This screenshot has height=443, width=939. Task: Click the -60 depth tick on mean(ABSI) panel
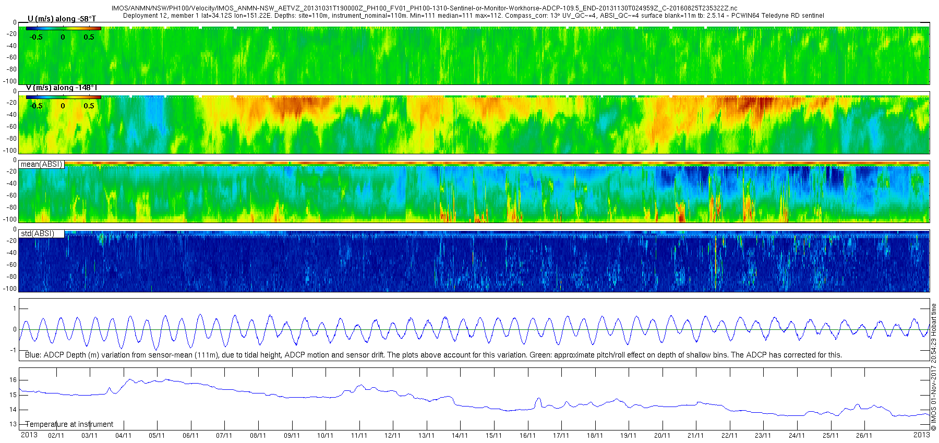click(x=11, y=196)
